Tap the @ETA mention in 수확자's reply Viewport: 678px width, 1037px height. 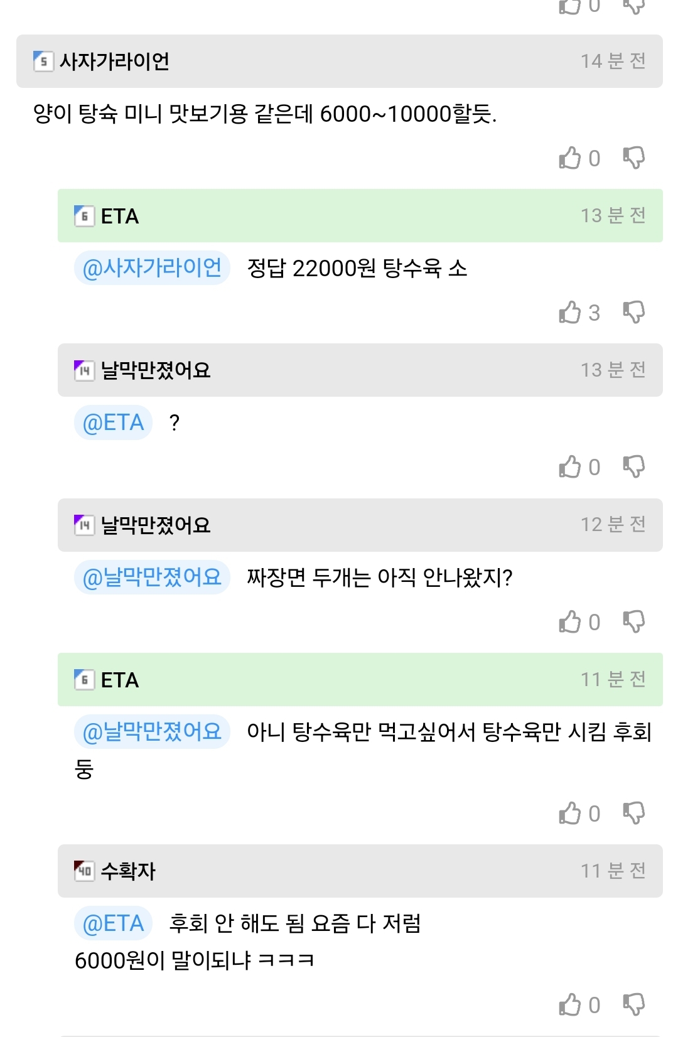point(114,923)
